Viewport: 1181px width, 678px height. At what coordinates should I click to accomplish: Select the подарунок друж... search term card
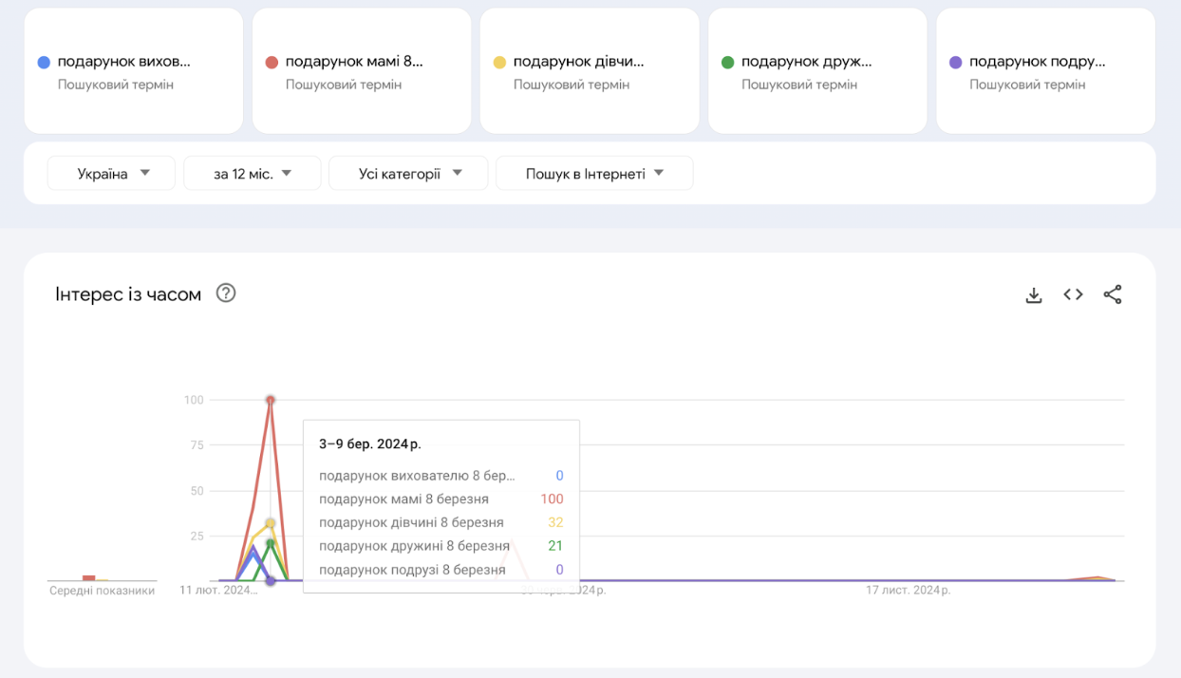[816, 71]
